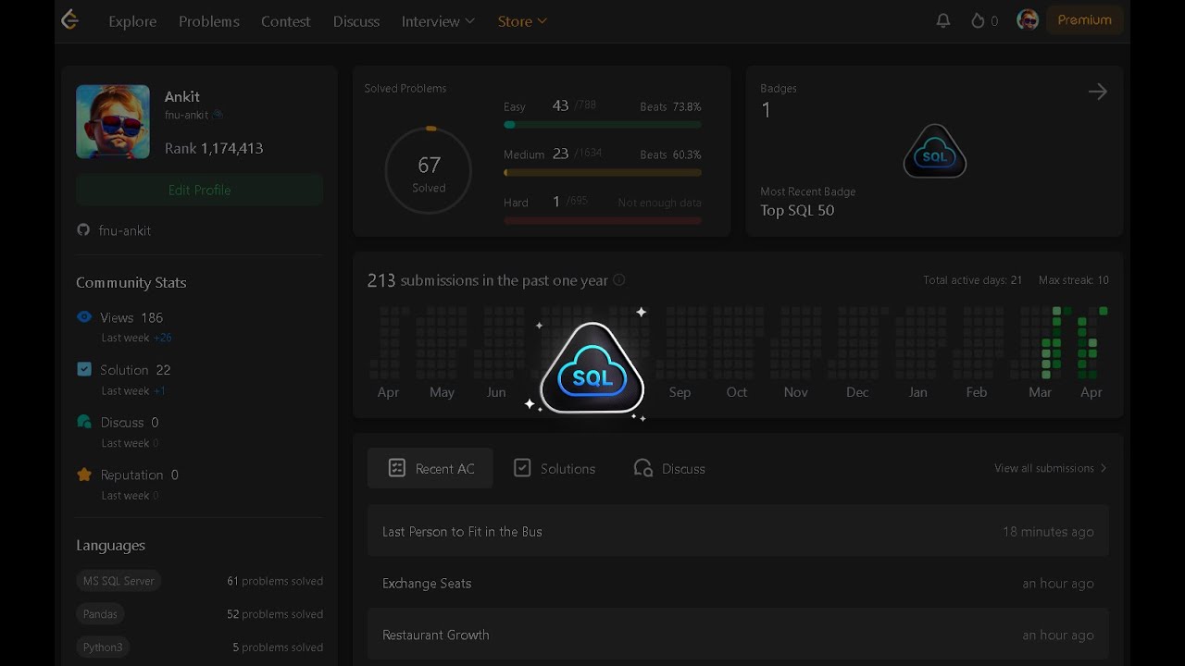The width and height of the screenshot is (1185, 666).
Task: Click the verified icon next to fnu-ankit username
Action: 218,115
